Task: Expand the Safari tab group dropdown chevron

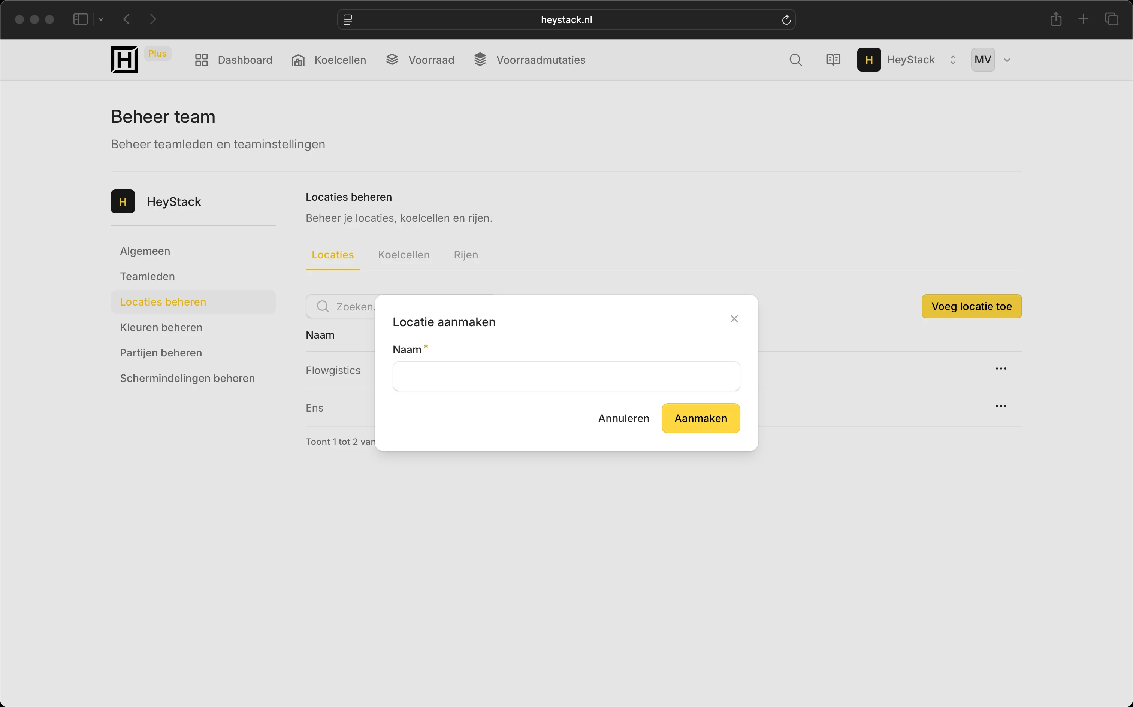Action: 100,19
